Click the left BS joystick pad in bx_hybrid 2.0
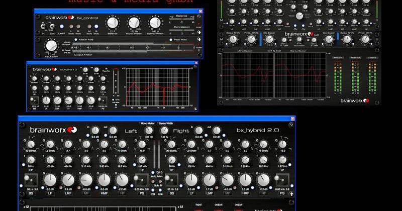 [x=31, y=180]
